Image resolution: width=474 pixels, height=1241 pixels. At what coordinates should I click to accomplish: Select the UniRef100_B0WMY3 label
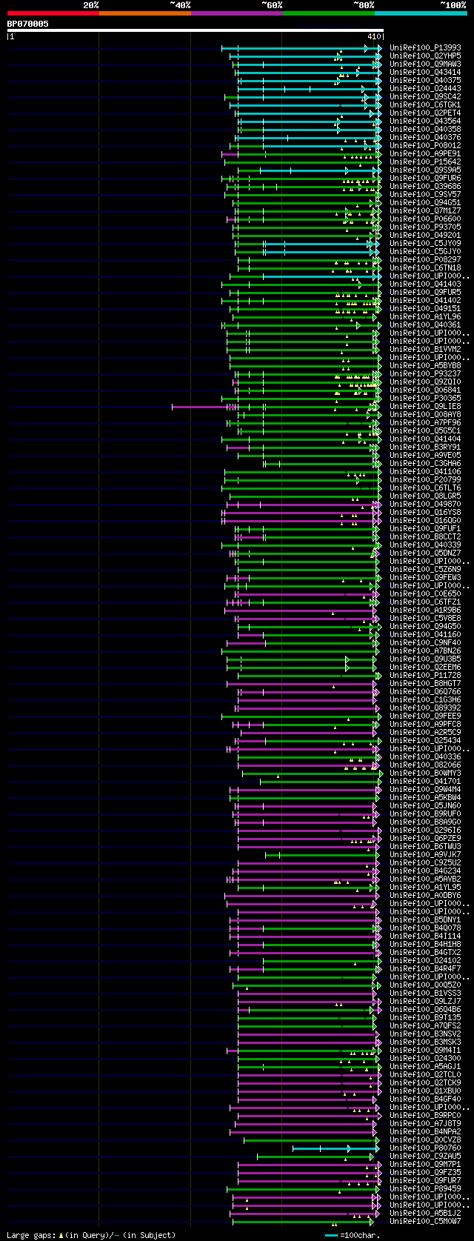[425, 773]
